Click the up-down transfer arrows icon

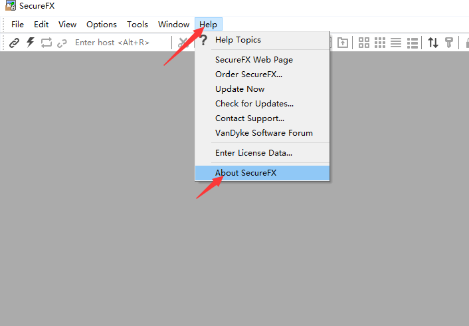[433, 43]
